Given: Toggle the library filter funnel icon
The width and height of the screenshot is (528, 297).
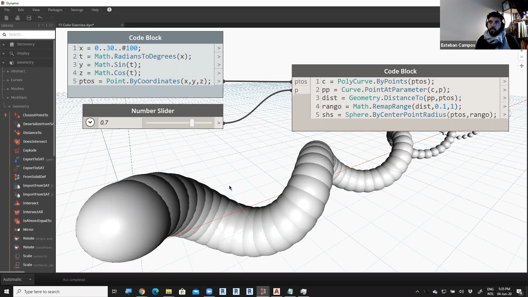Looking at the screenshot, I should (43, 25).
